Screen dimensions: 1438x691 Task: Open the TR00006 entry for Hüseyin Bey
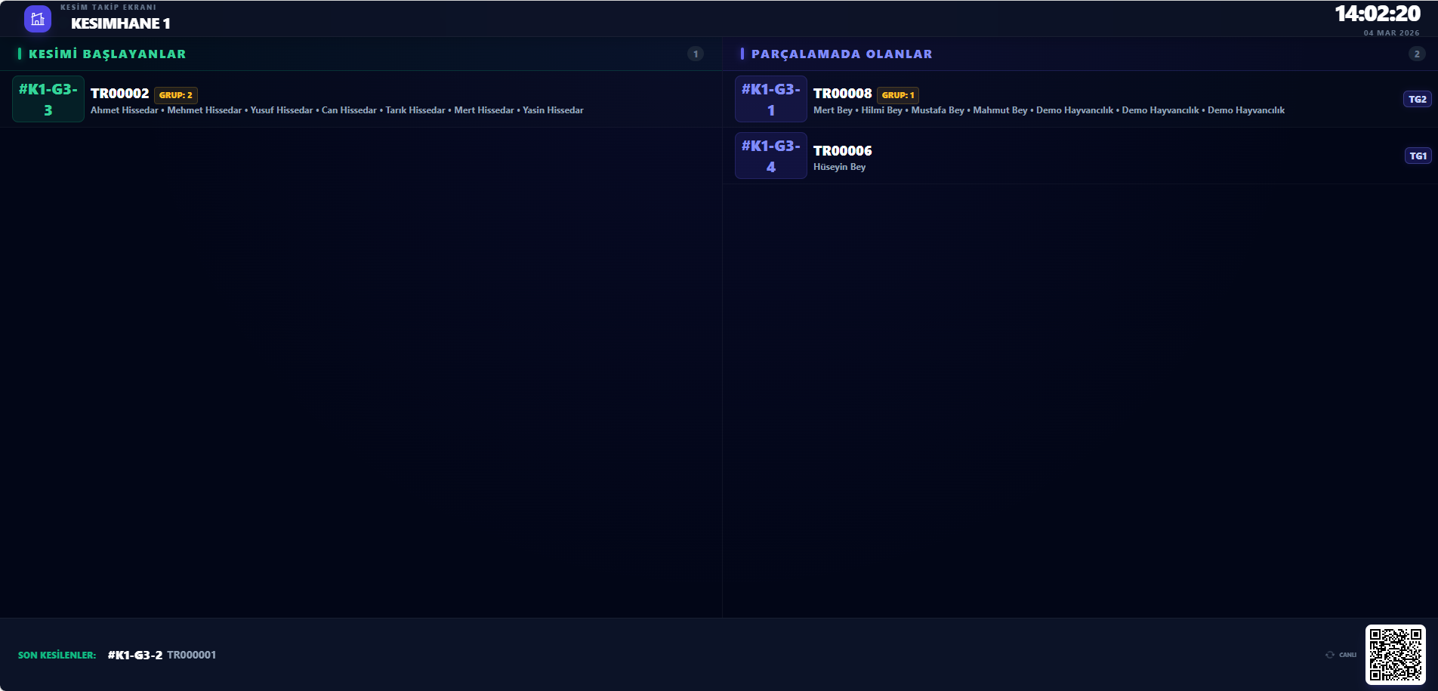(842, 151)
